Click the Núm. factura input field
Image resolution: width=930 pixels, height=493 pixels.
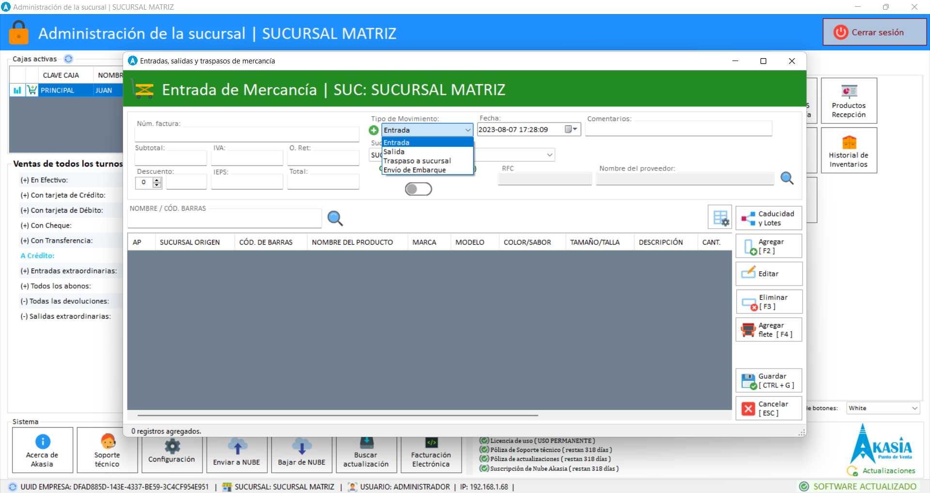tap(247, 134)
